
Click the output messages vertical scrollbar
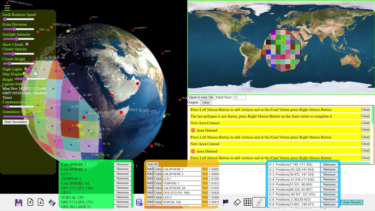[x=373, y=115]
